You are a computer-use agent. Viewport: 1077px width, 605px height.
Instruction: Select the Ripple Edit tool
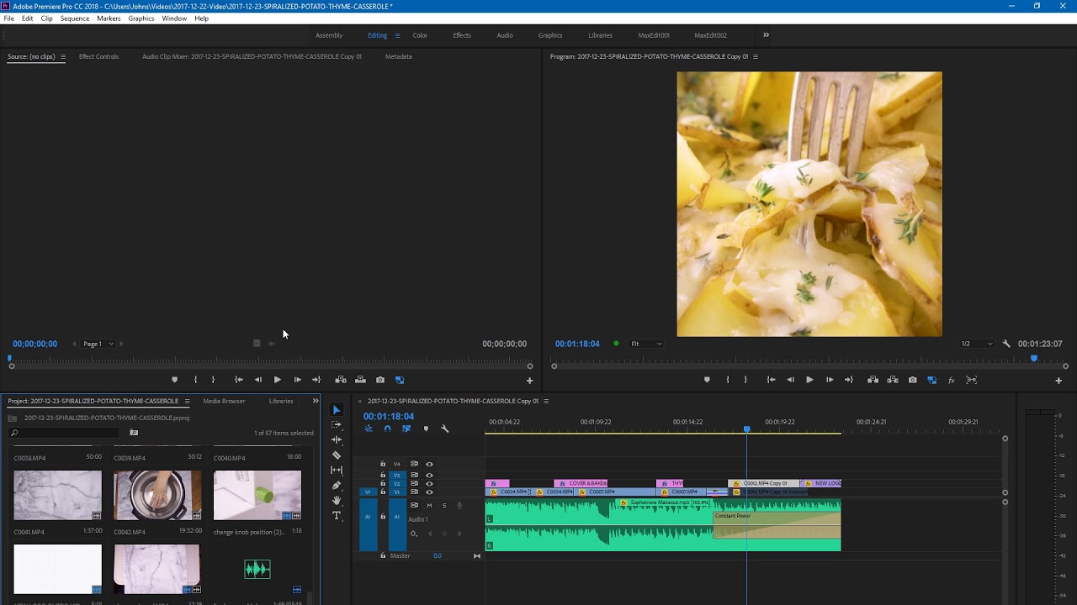click(x=337, y=439)
